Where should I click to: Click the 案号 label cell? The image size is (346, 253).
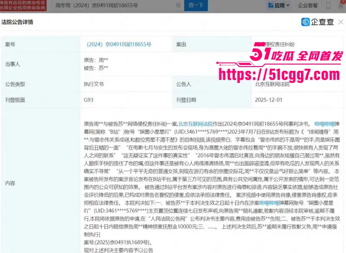click(41, 45)
